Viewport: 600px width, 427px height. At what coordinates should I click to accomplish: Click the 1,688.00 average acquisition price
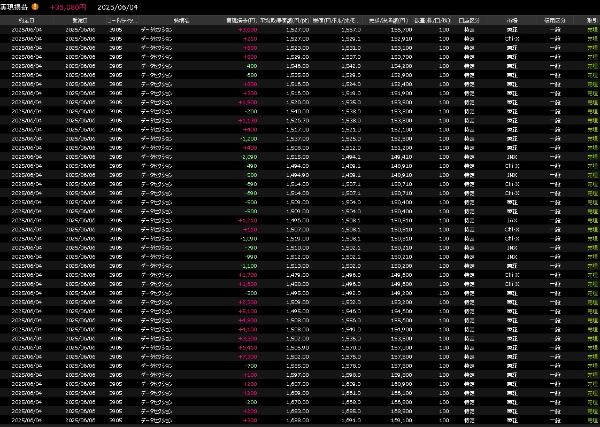[297, 421]
